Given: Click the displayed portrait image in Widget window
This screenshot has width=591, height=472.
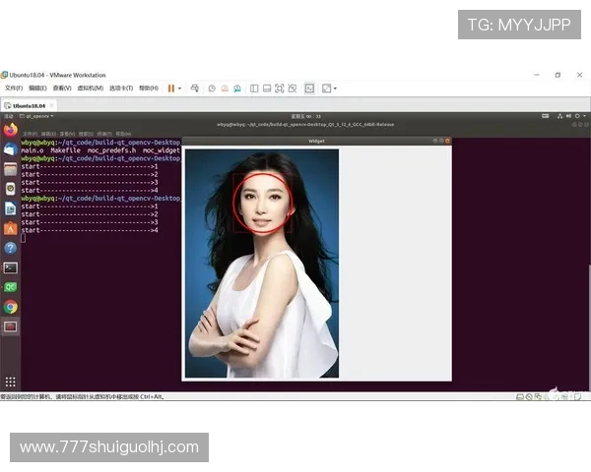Looking at the screenshot, I should [x=262, y=264].
